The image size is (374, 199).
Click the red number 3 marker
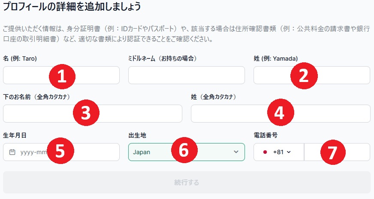point(86,113)
